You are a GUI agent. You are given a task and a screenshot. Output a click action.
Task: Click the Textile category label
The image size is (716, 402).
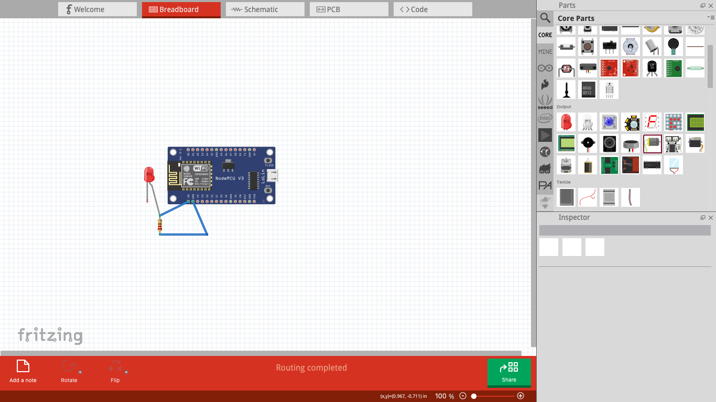(563, 182)
